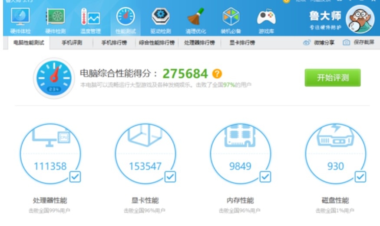Open the 装机必备 cube icon
This screenshot has height=226, width=380.
(x=231, y=16)
